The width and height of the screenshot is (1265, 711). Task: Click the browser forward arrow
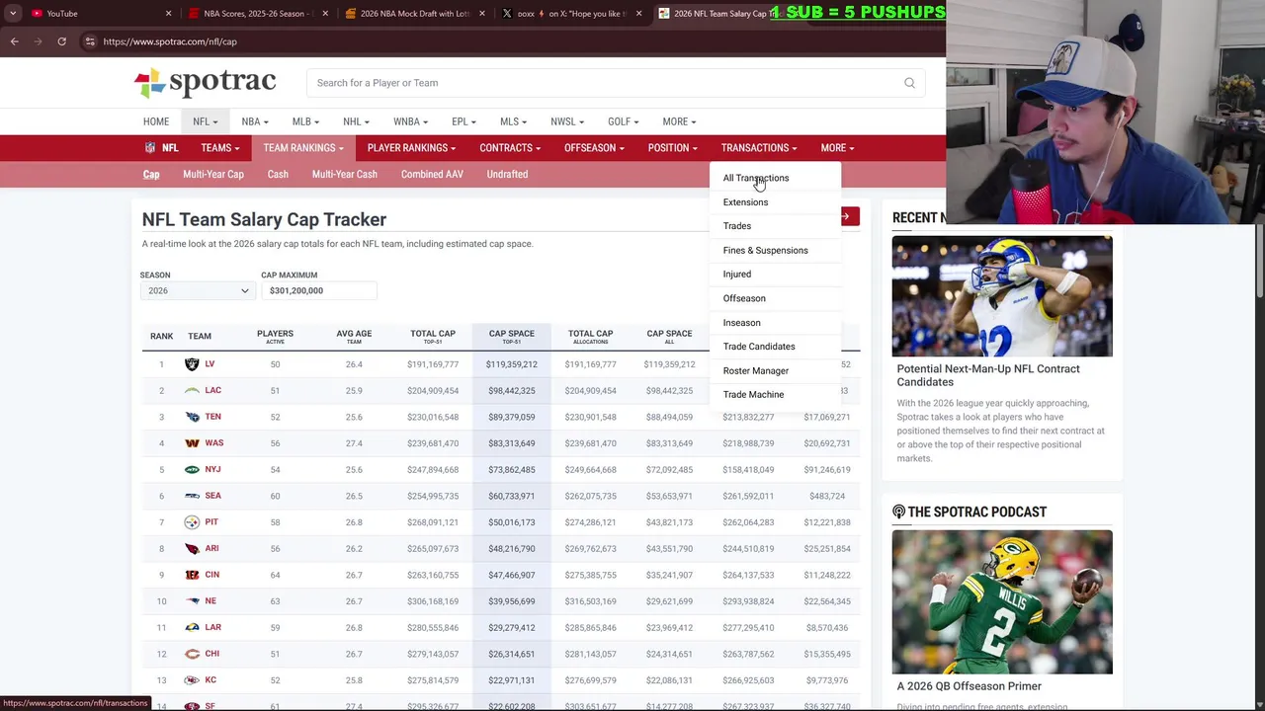point(38,41)
